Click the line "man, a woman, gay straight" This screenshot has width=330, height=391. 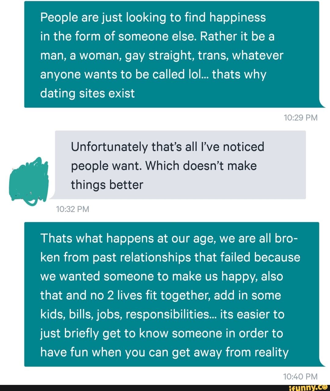[162, 56]
